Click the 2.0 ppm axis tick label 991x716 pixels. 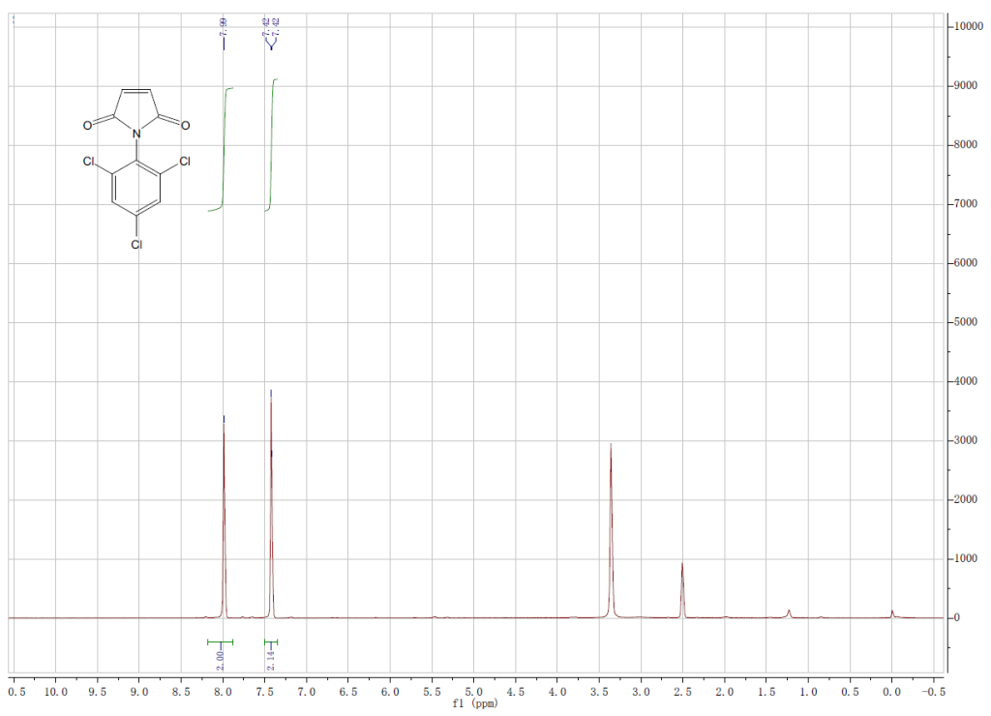click(725, 692)
